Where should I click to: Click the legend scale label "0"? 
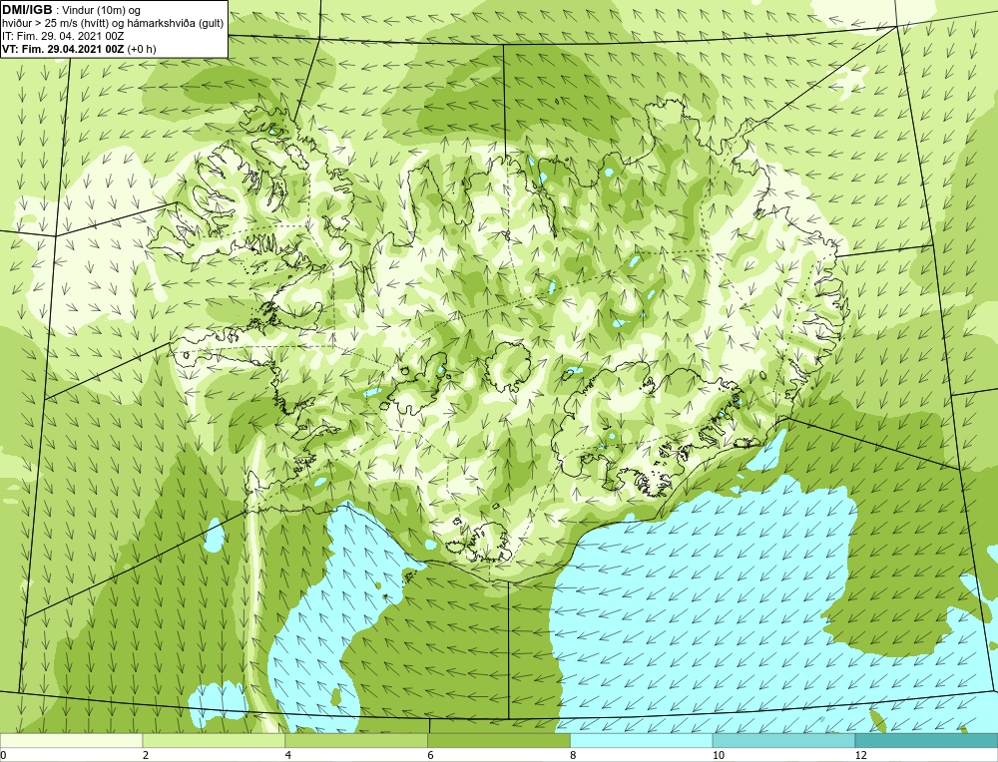tap(3, 755)
